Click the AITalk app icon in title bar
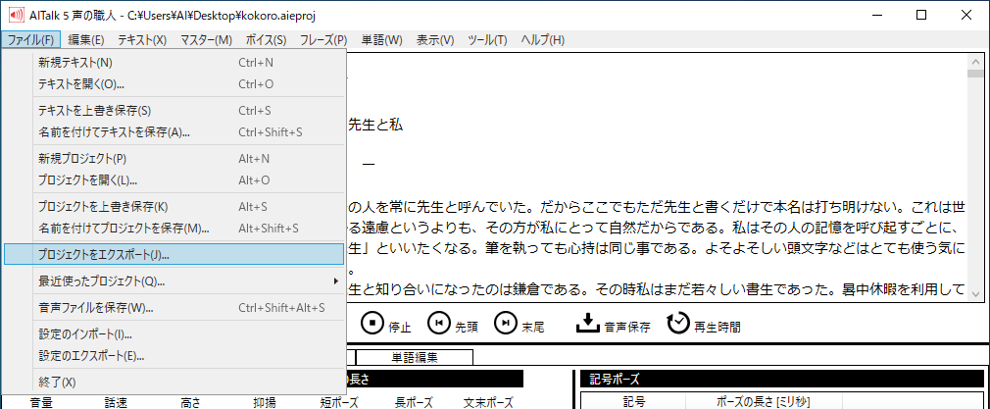The image size is (990, 409). [x=16, y=15]
